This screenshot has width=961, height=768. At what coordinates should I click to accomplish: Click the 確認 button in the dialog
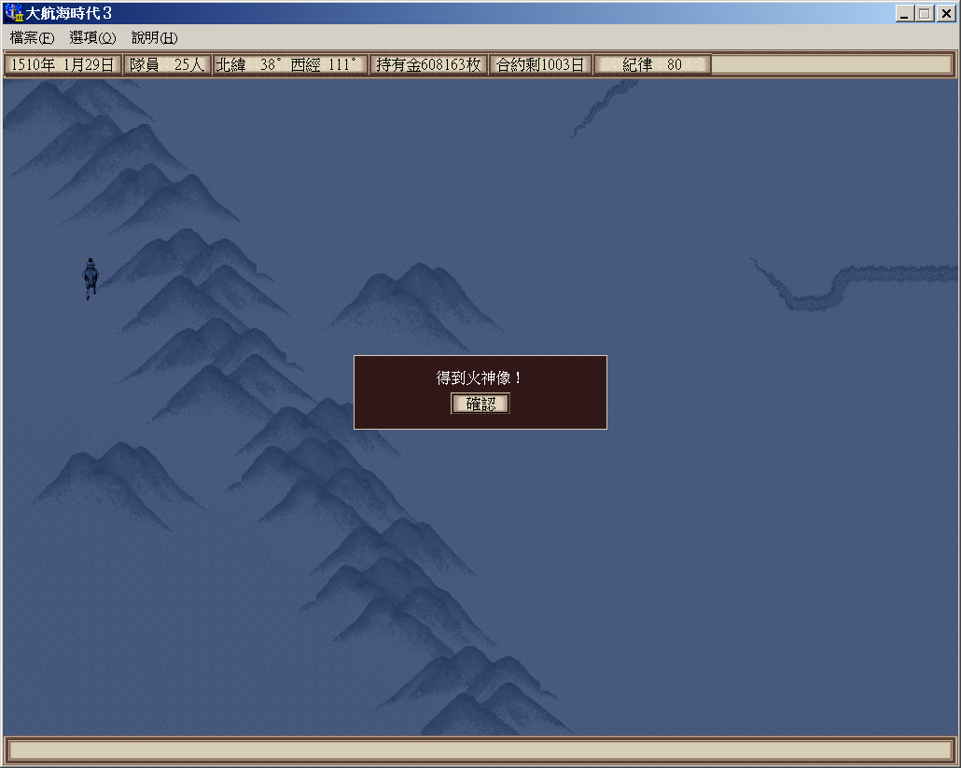pyautogui.click(x=480, y=404)
